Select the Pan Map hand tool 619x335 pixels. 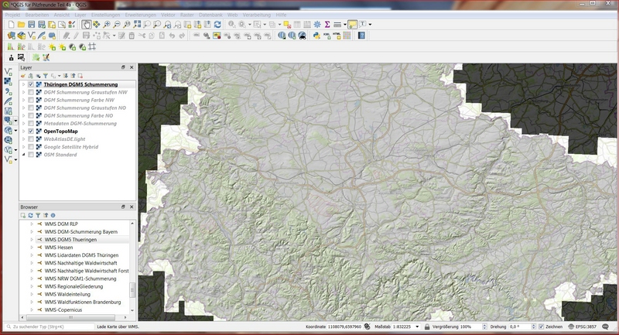click(x=86, y=25)
